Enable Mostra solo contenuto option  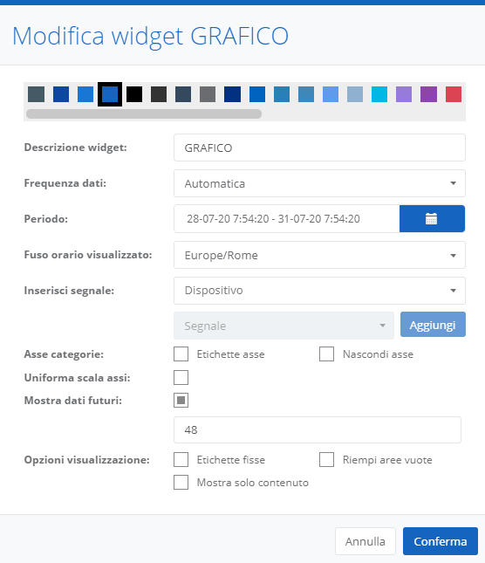click(x=181, y=482)
